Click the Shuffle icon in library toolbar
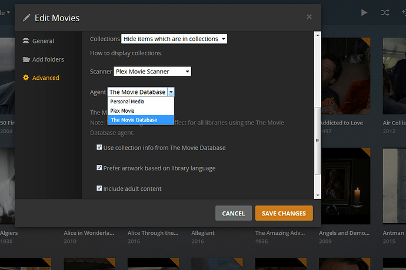Viewport: 406px width, 270px height. coord(385,12)
